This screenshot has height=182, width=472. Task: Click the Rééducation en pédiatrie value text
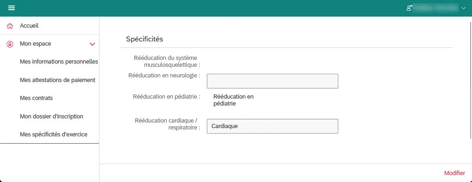233,100
